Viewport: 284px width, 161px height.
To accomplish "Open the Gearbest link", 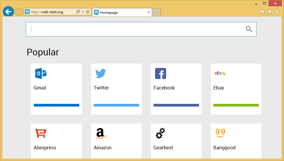I will [x=163, y=148].
